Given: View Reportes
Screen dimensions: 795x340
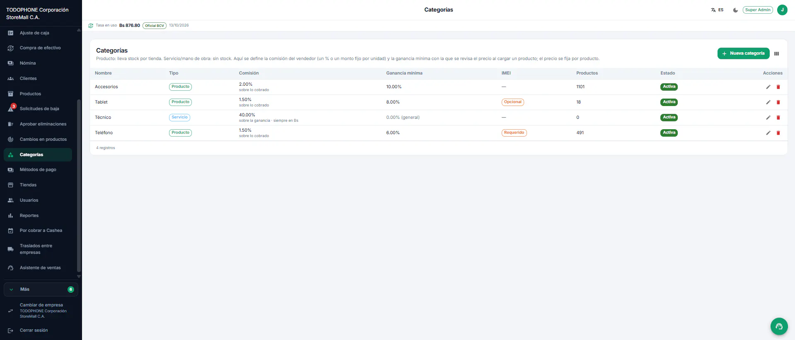Looking at the screenshot, I should pyautogui.click(x=38, y=216).
